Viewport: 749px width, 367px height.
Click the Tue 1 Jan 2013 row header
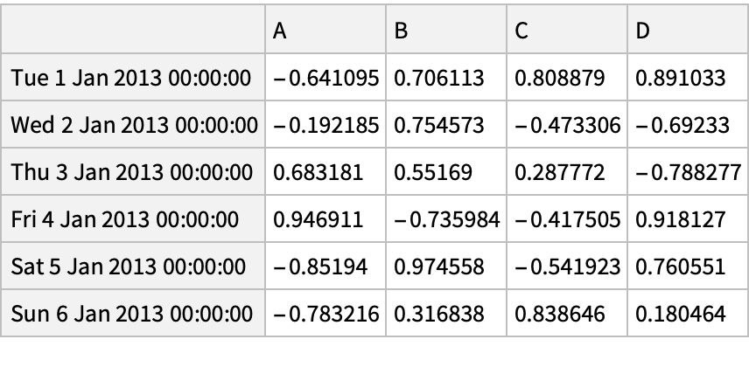click(x=132, y=79)
